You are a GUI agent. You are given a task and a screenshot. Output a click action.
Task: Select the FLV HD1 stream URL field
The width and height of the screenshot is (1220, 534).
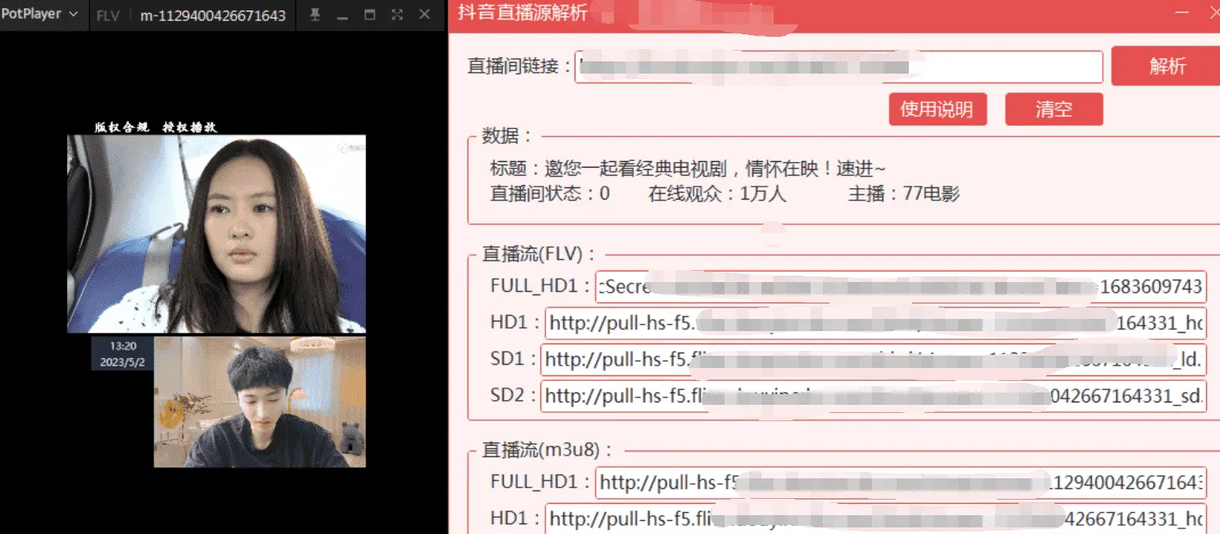pos(874,323)
